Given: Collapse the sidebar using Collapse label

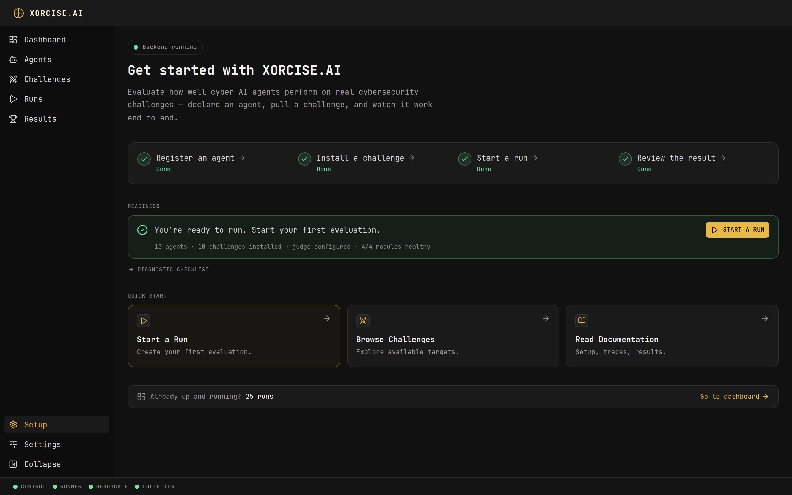Looking at the screenshot, I should click(x=43, y=464).
